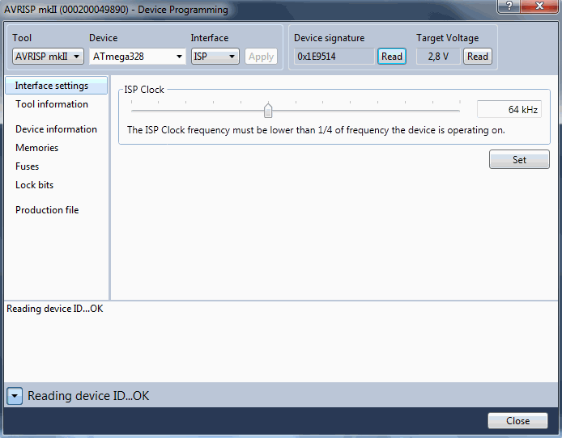Open the Tool dropdown showing AVRISP mkII
The image size is (562, 438).
point(48,57)
